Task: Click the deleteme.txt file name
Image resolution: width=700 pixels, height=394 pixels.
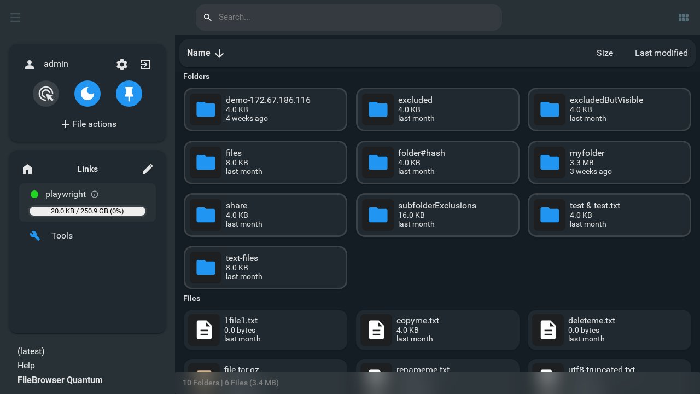Action: 592,321
